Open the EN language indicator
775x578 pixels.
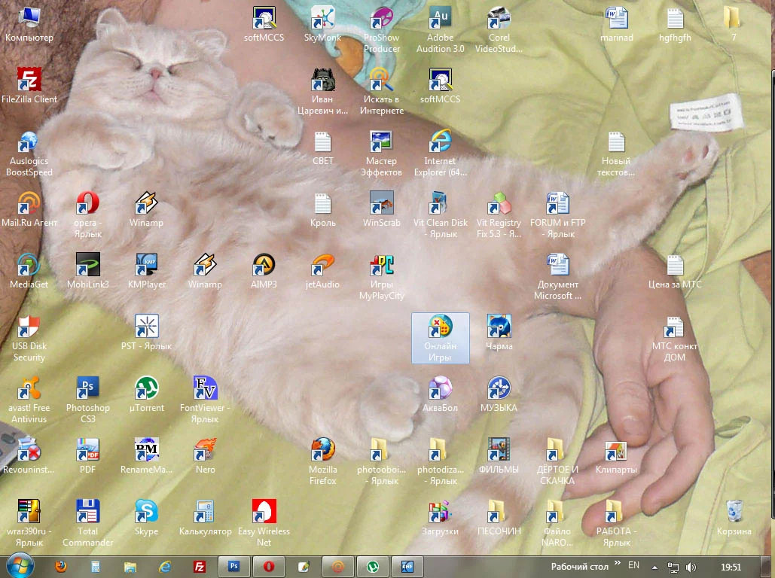click(x=633, y=565)
